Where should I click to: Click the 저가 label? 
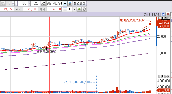click(42, 9)
